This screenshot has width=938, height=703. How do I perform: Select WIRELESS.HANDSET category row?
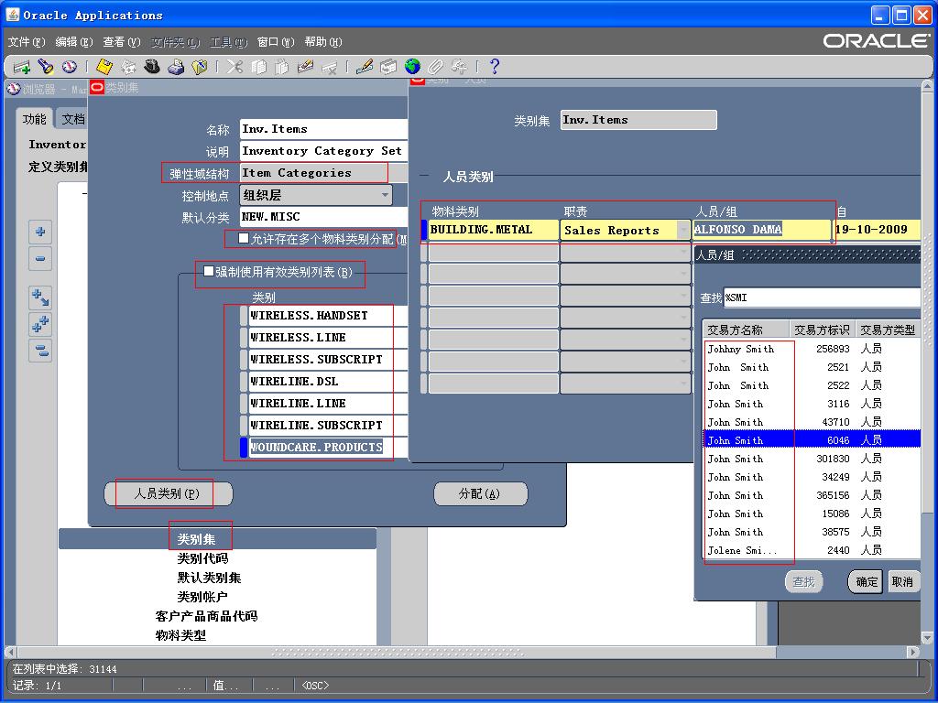(x=328, y=316)
